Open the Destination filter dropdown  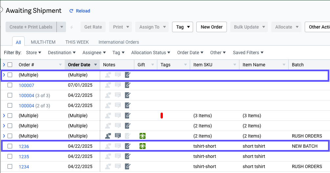62,53
